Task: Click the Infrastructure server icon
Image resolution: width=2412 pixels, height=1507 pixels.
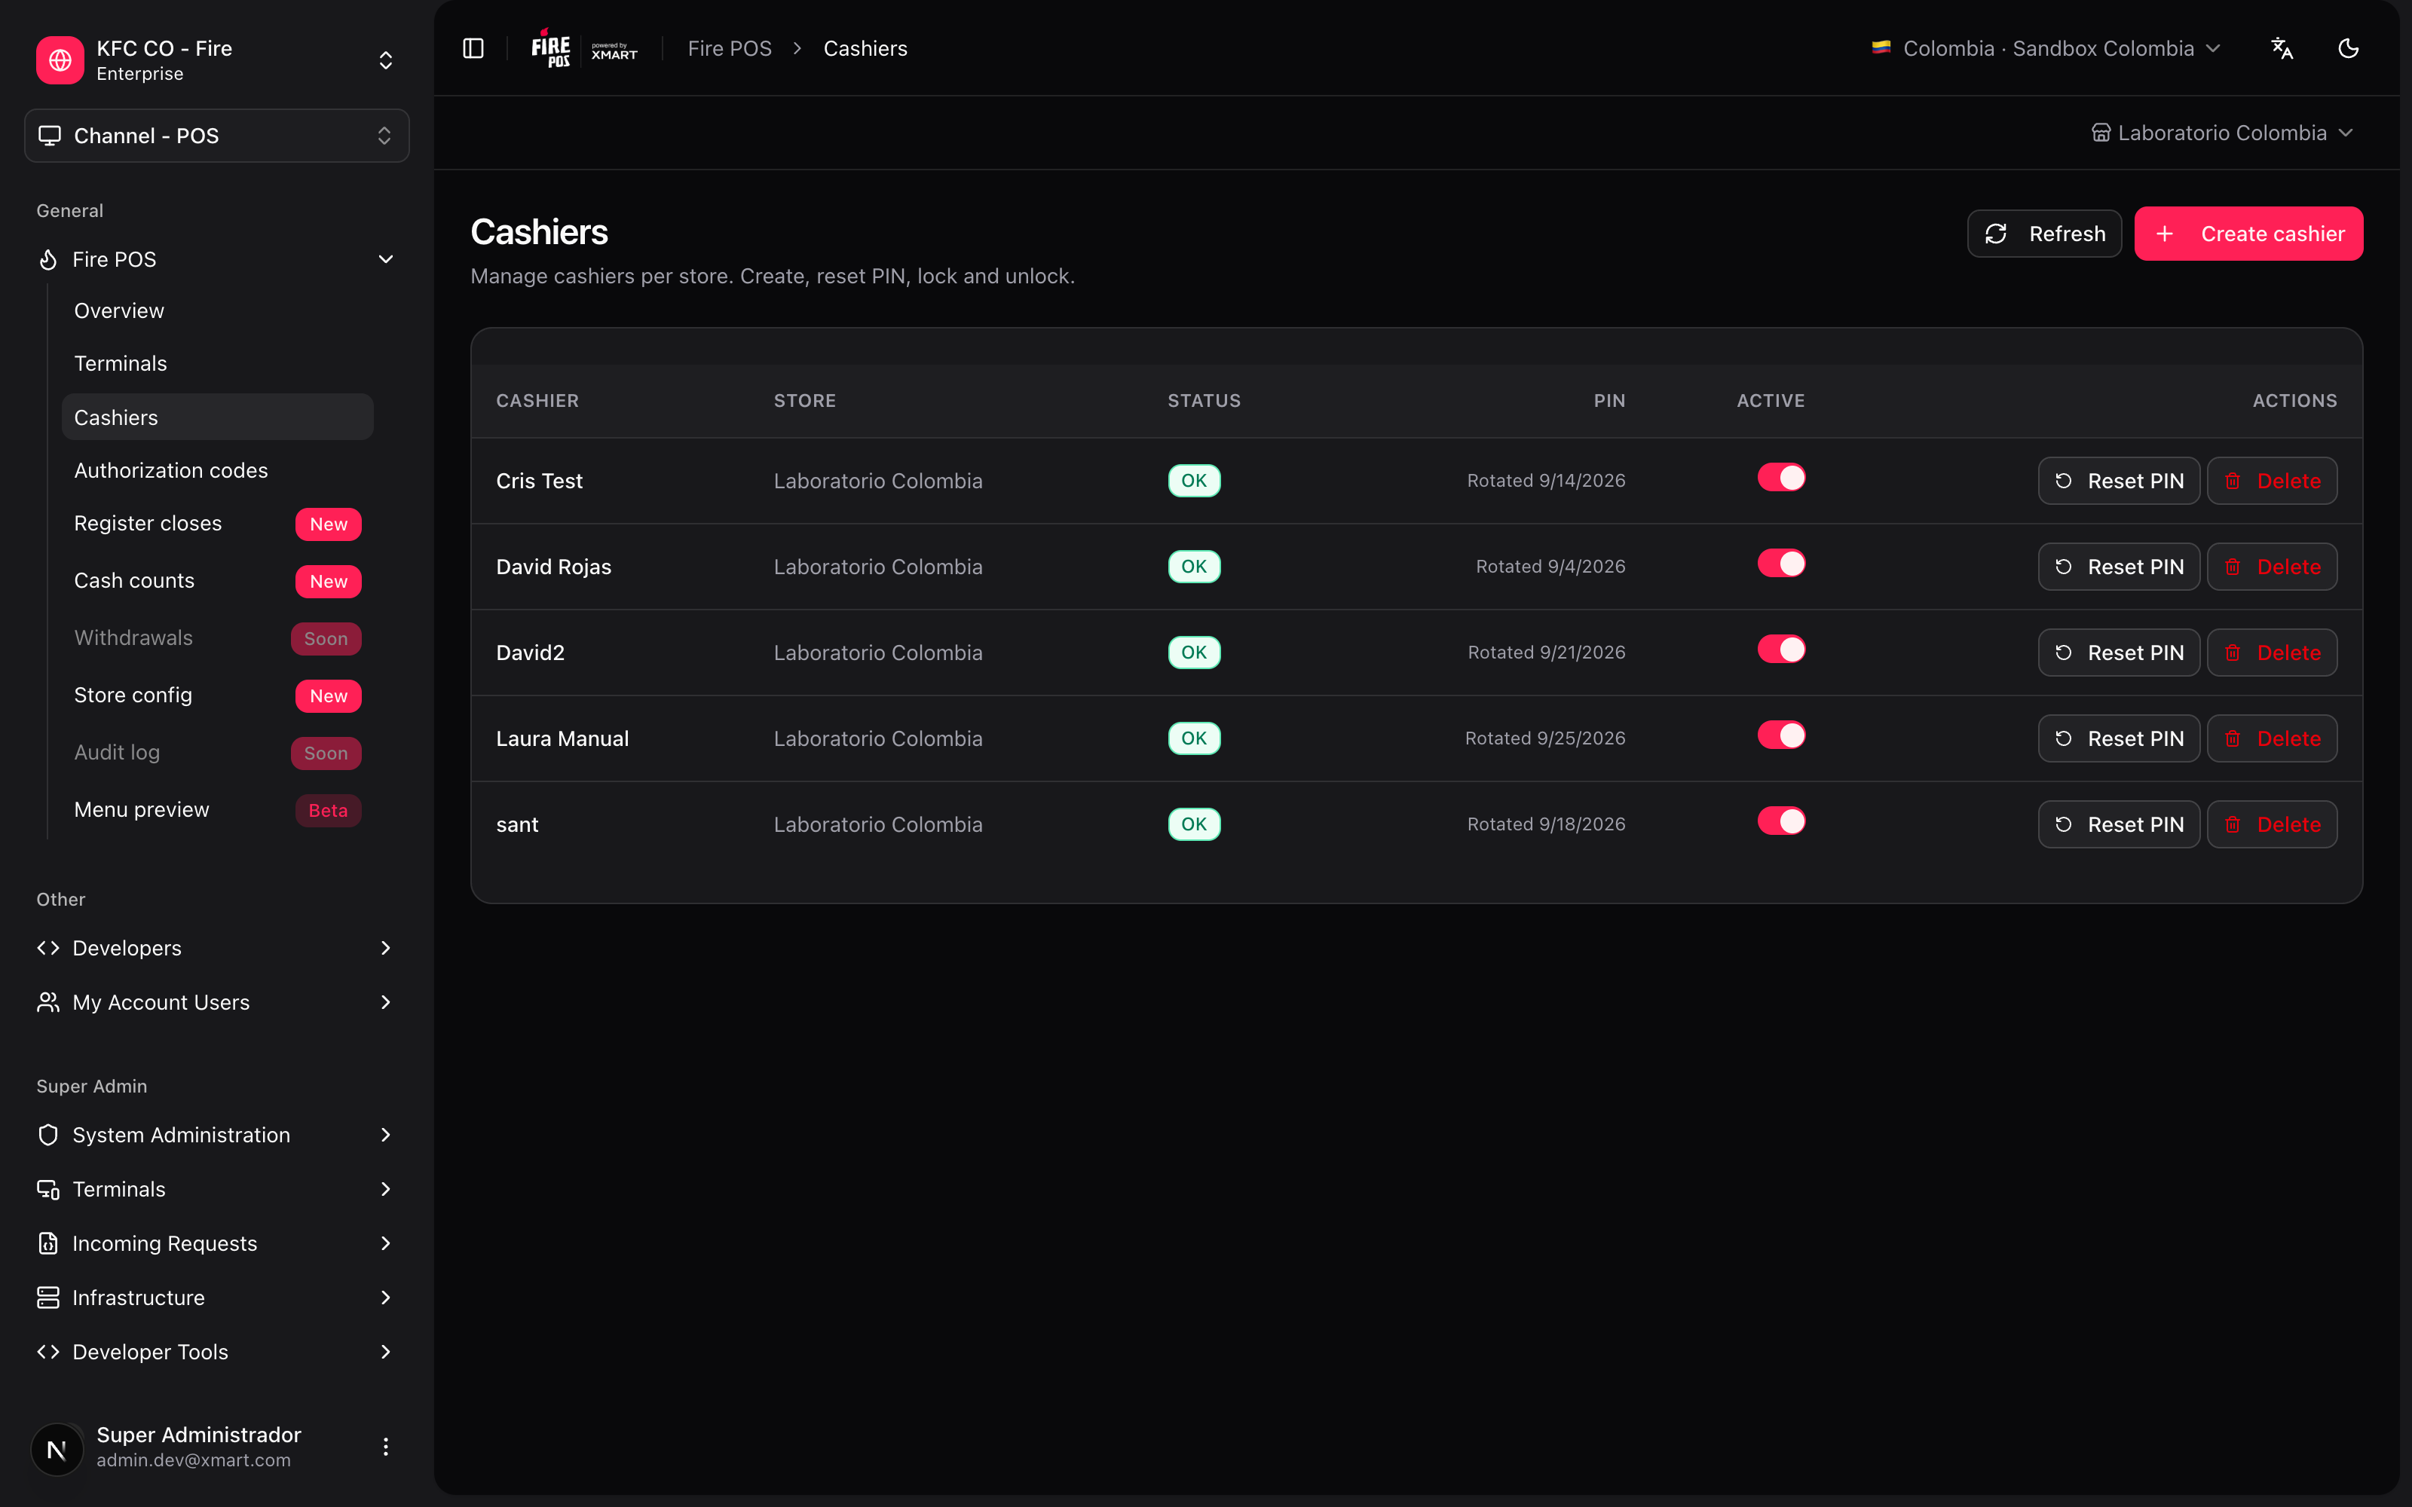Action: pos(47,1297)
